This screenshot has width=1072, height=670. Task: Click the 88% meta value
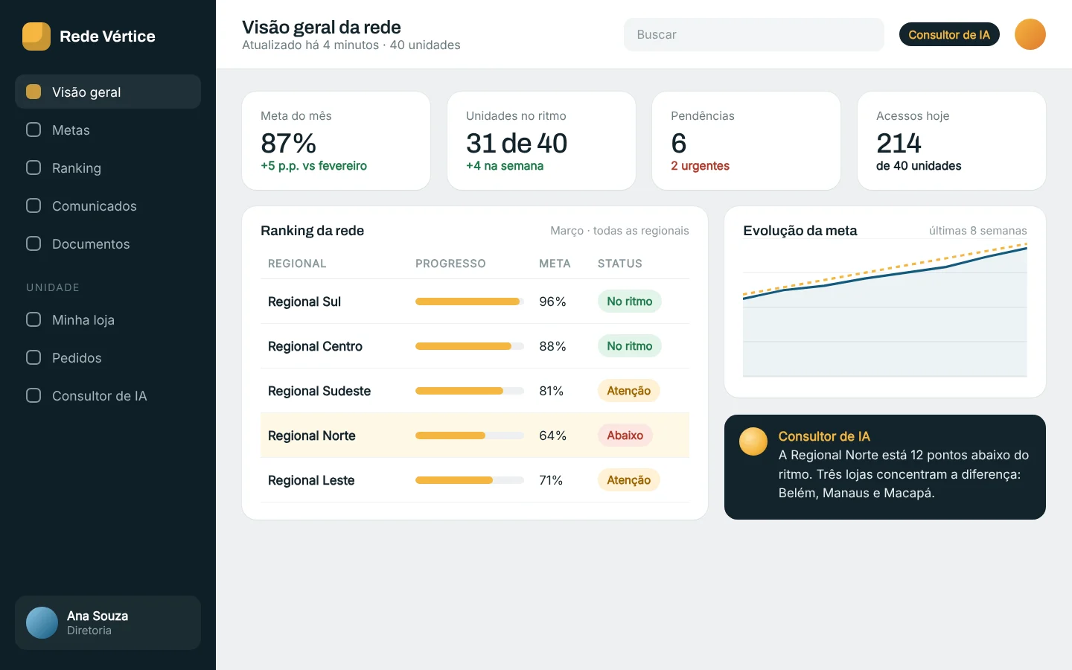[x=552, y=346]
